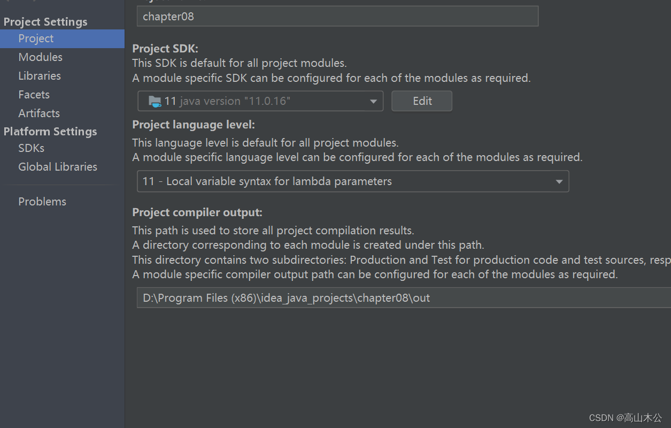This screenshot has height=428, width=671.
Task: Click the Edit button next to the SDK
Action: pos(422,101)
